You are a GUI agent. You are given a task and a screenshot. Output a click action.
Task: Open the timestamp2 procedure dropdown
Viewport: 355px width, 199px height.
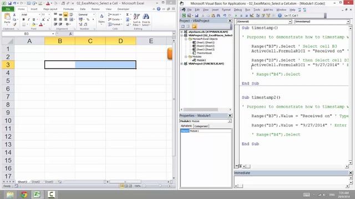point(348,22)
